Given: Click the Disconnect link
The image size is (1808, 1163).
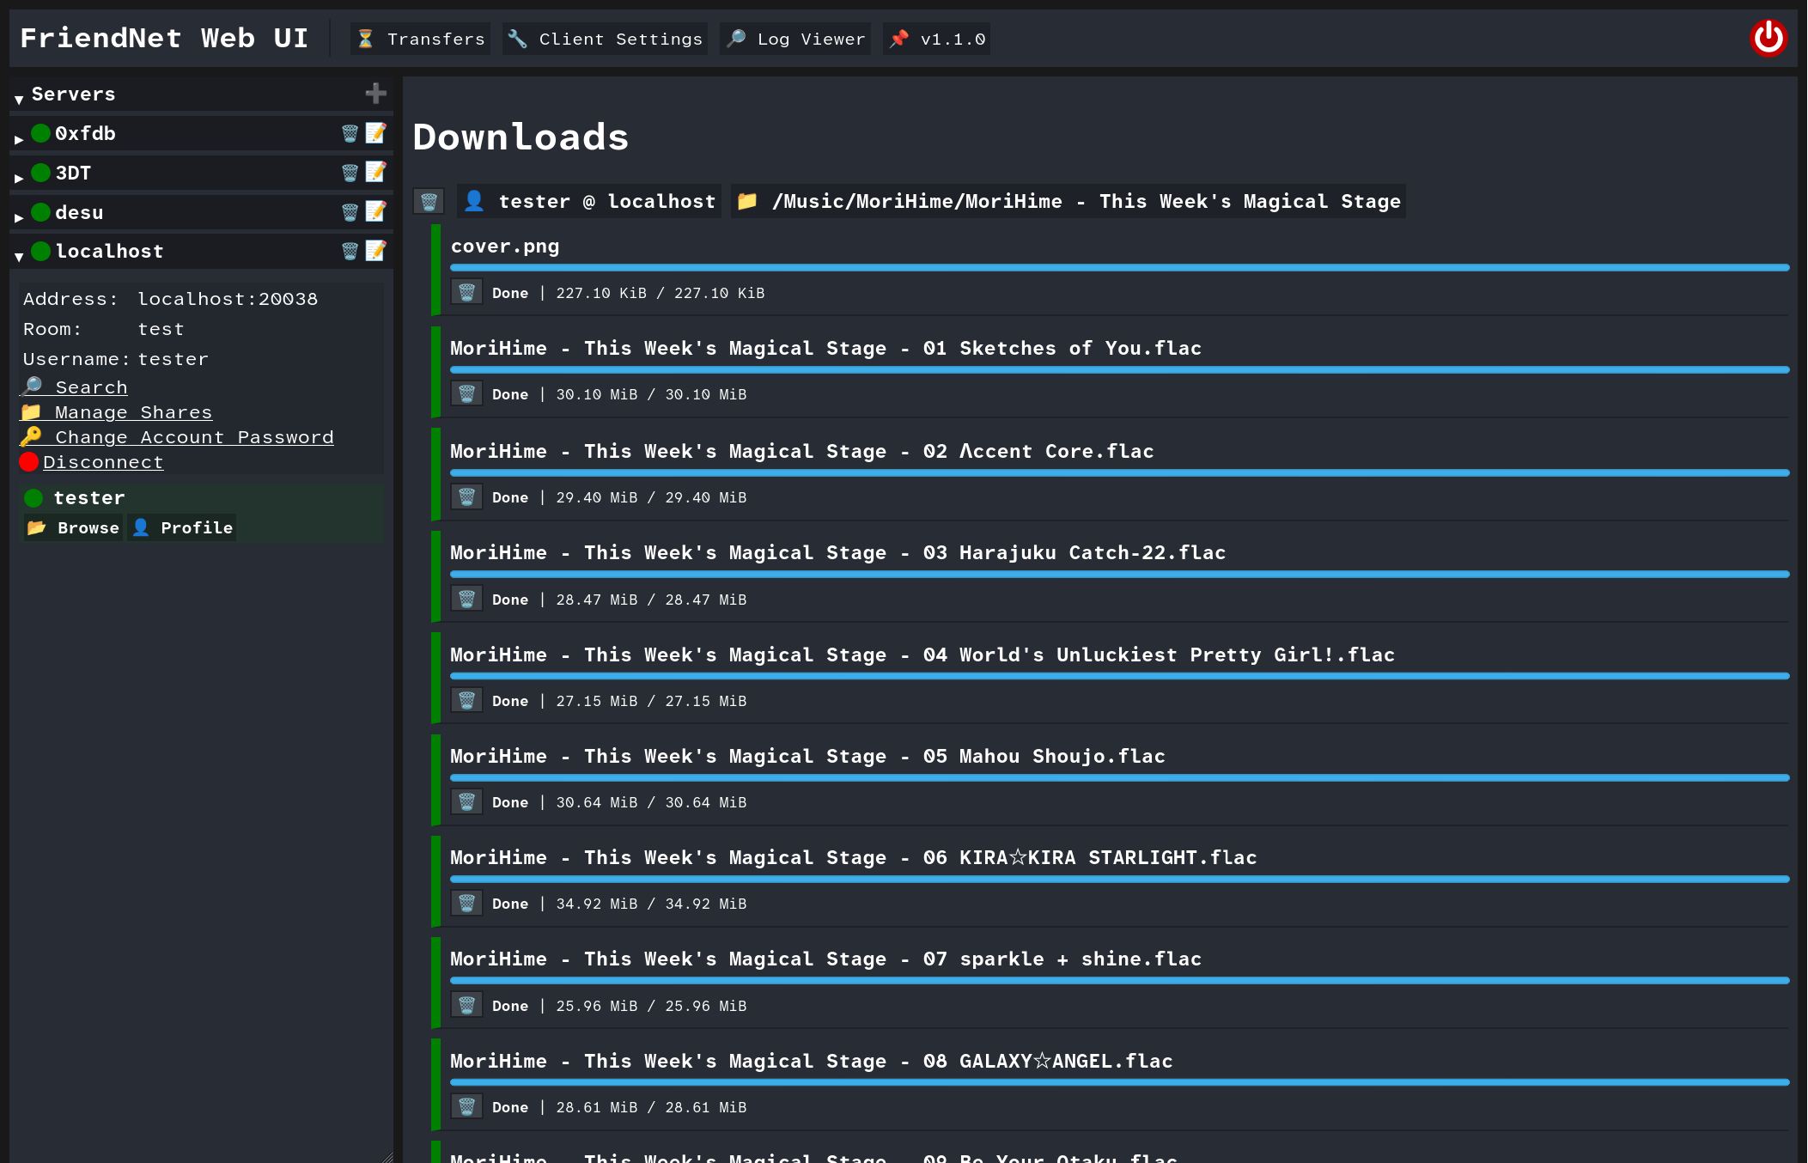Looking at the screenshot, I should pyautogui.click(x=102, y=461).
